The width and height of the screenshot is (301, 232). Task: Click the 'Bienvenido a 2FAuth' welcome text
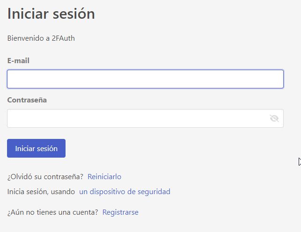[41, 38]
